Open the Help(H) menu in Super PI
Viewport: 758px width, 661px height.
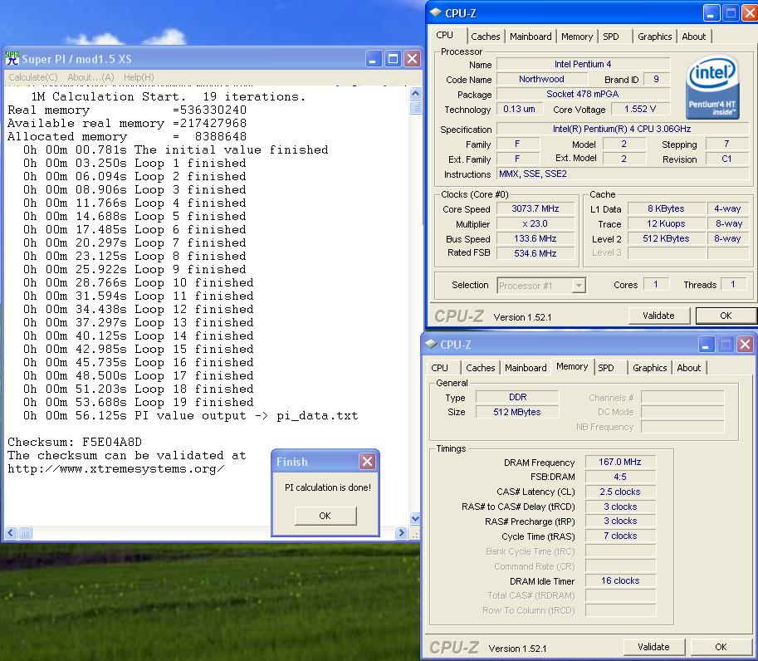[139, 77]
